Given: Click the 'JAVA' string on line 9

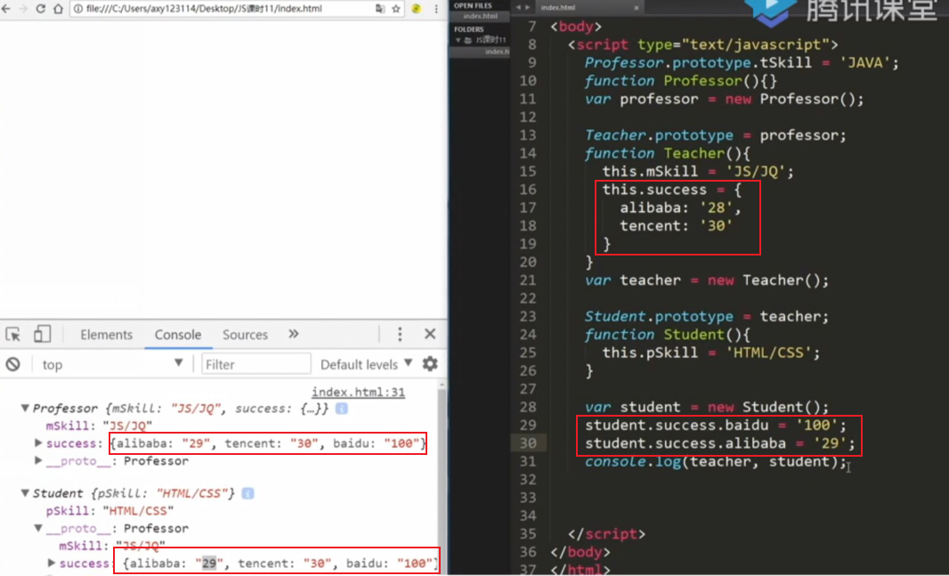Looking at the screenshot, I should (865, 63).
